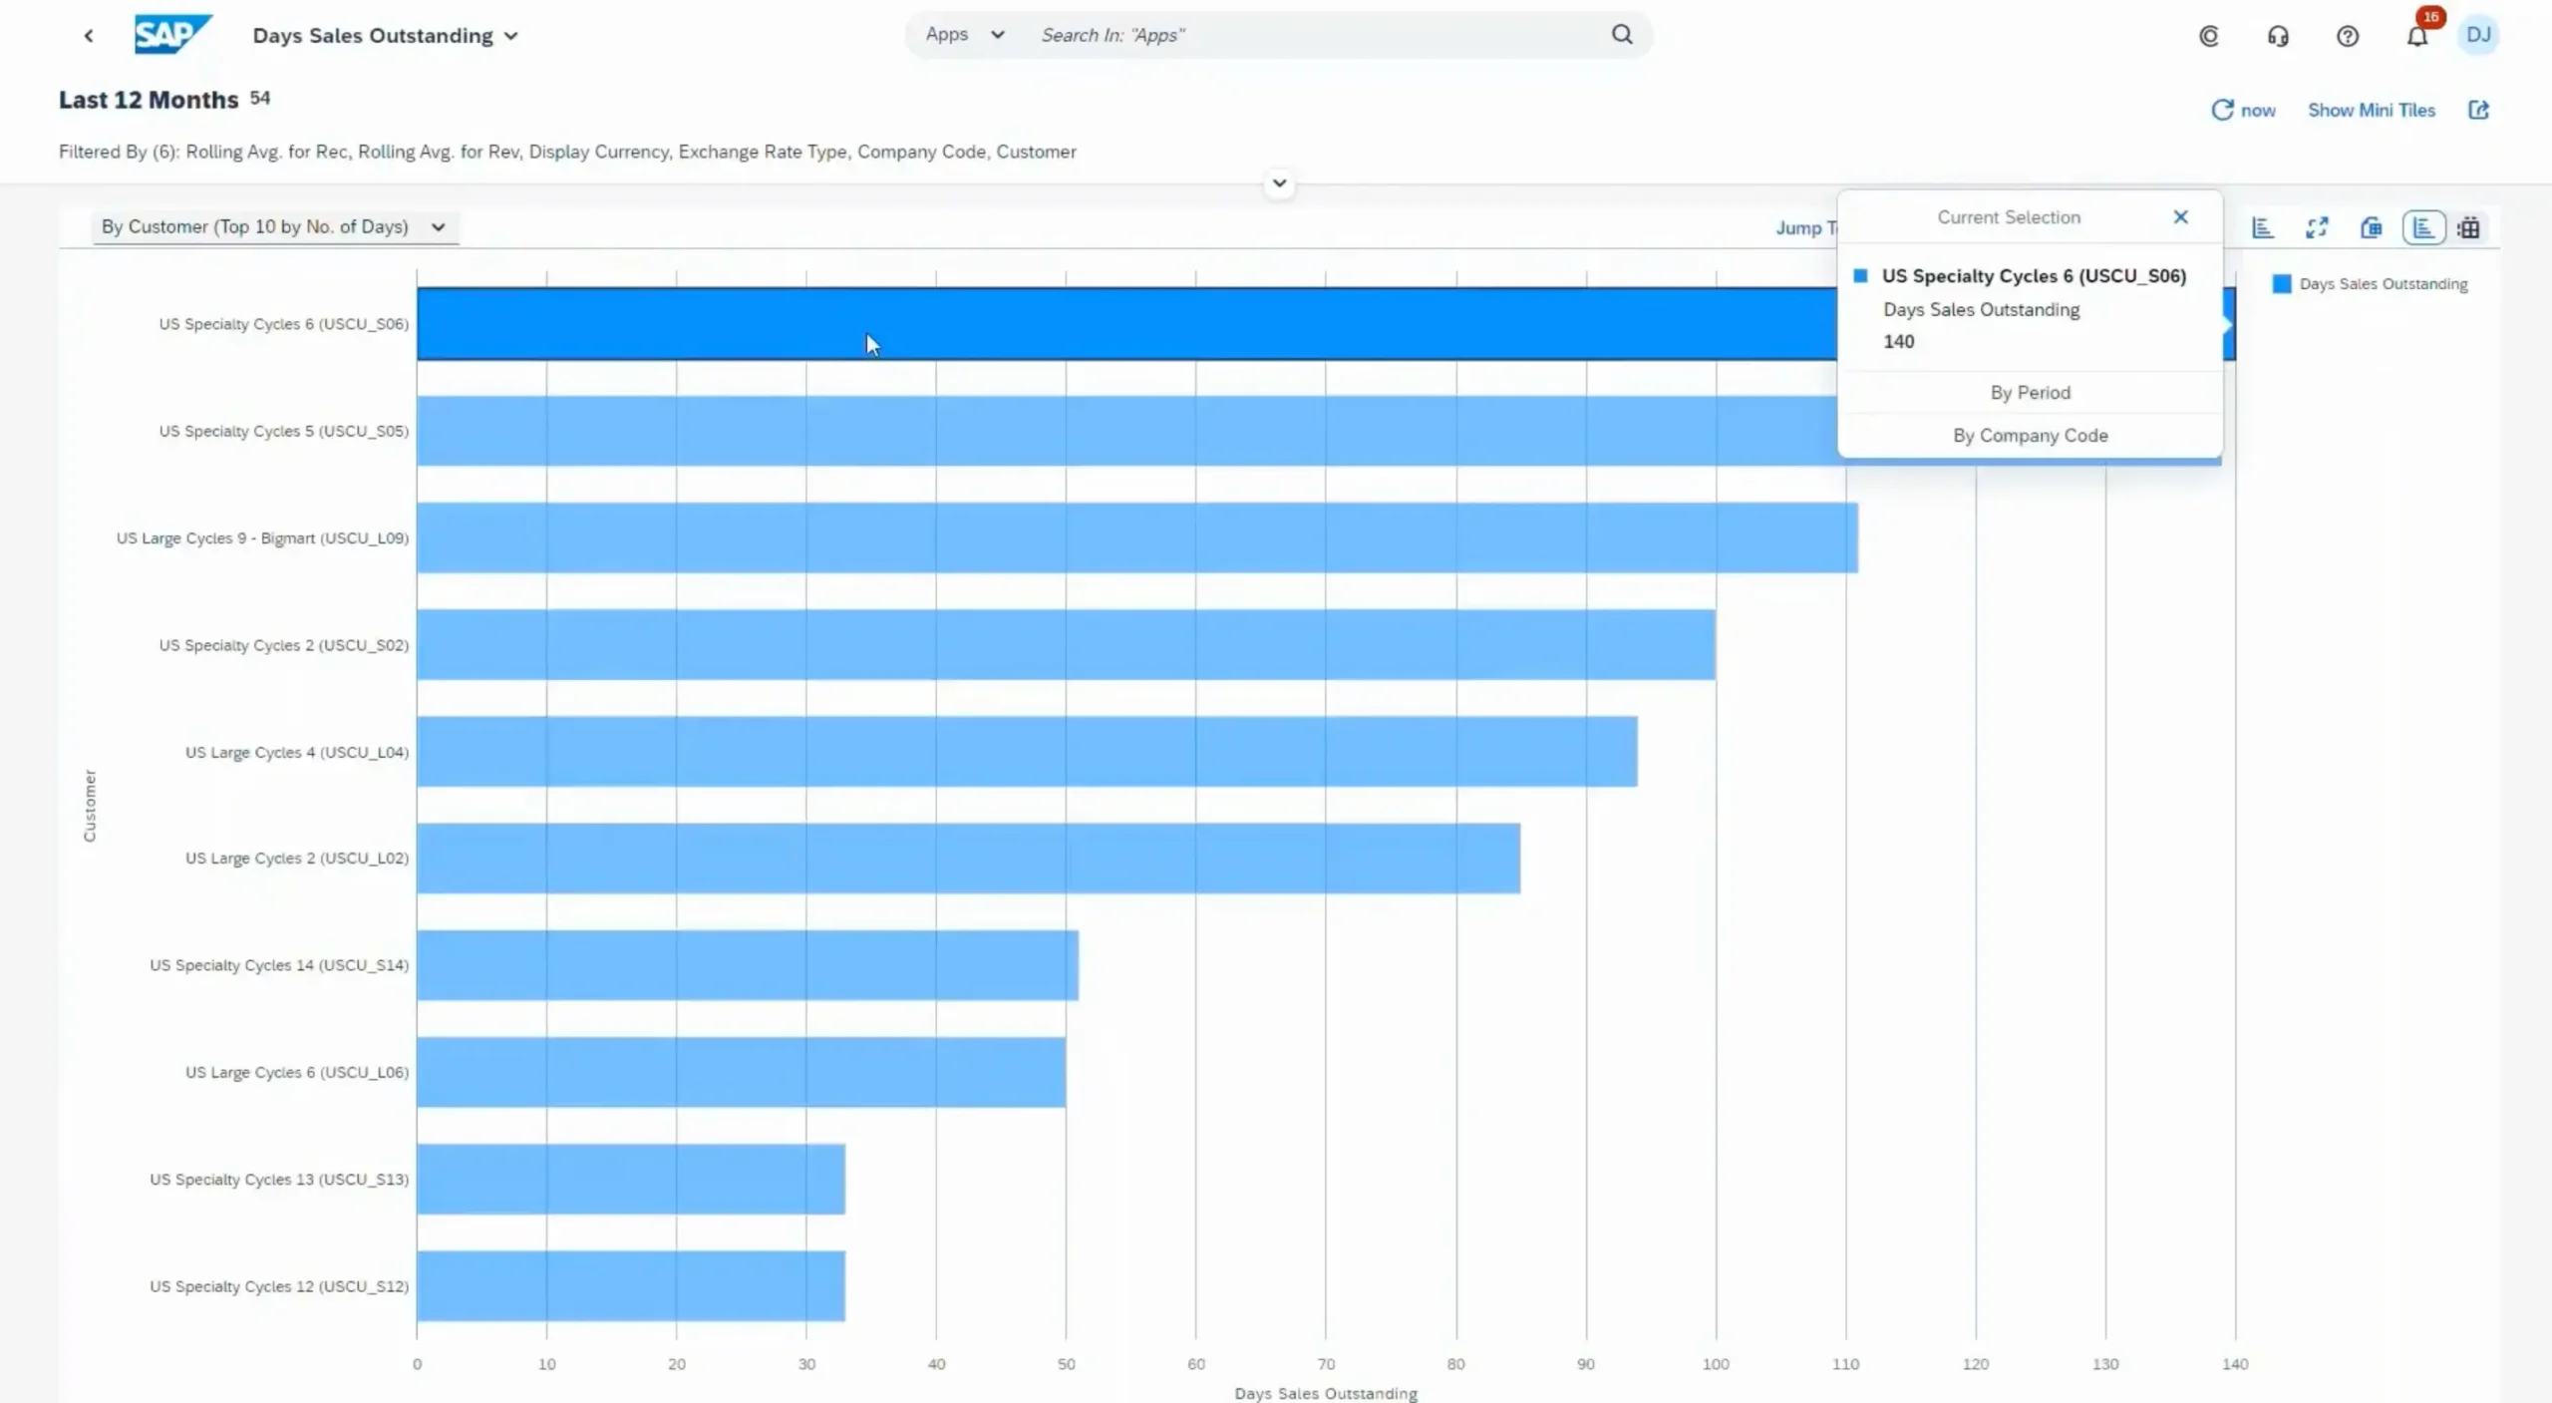Click the search magnifier icon

tap(1622, 35)
